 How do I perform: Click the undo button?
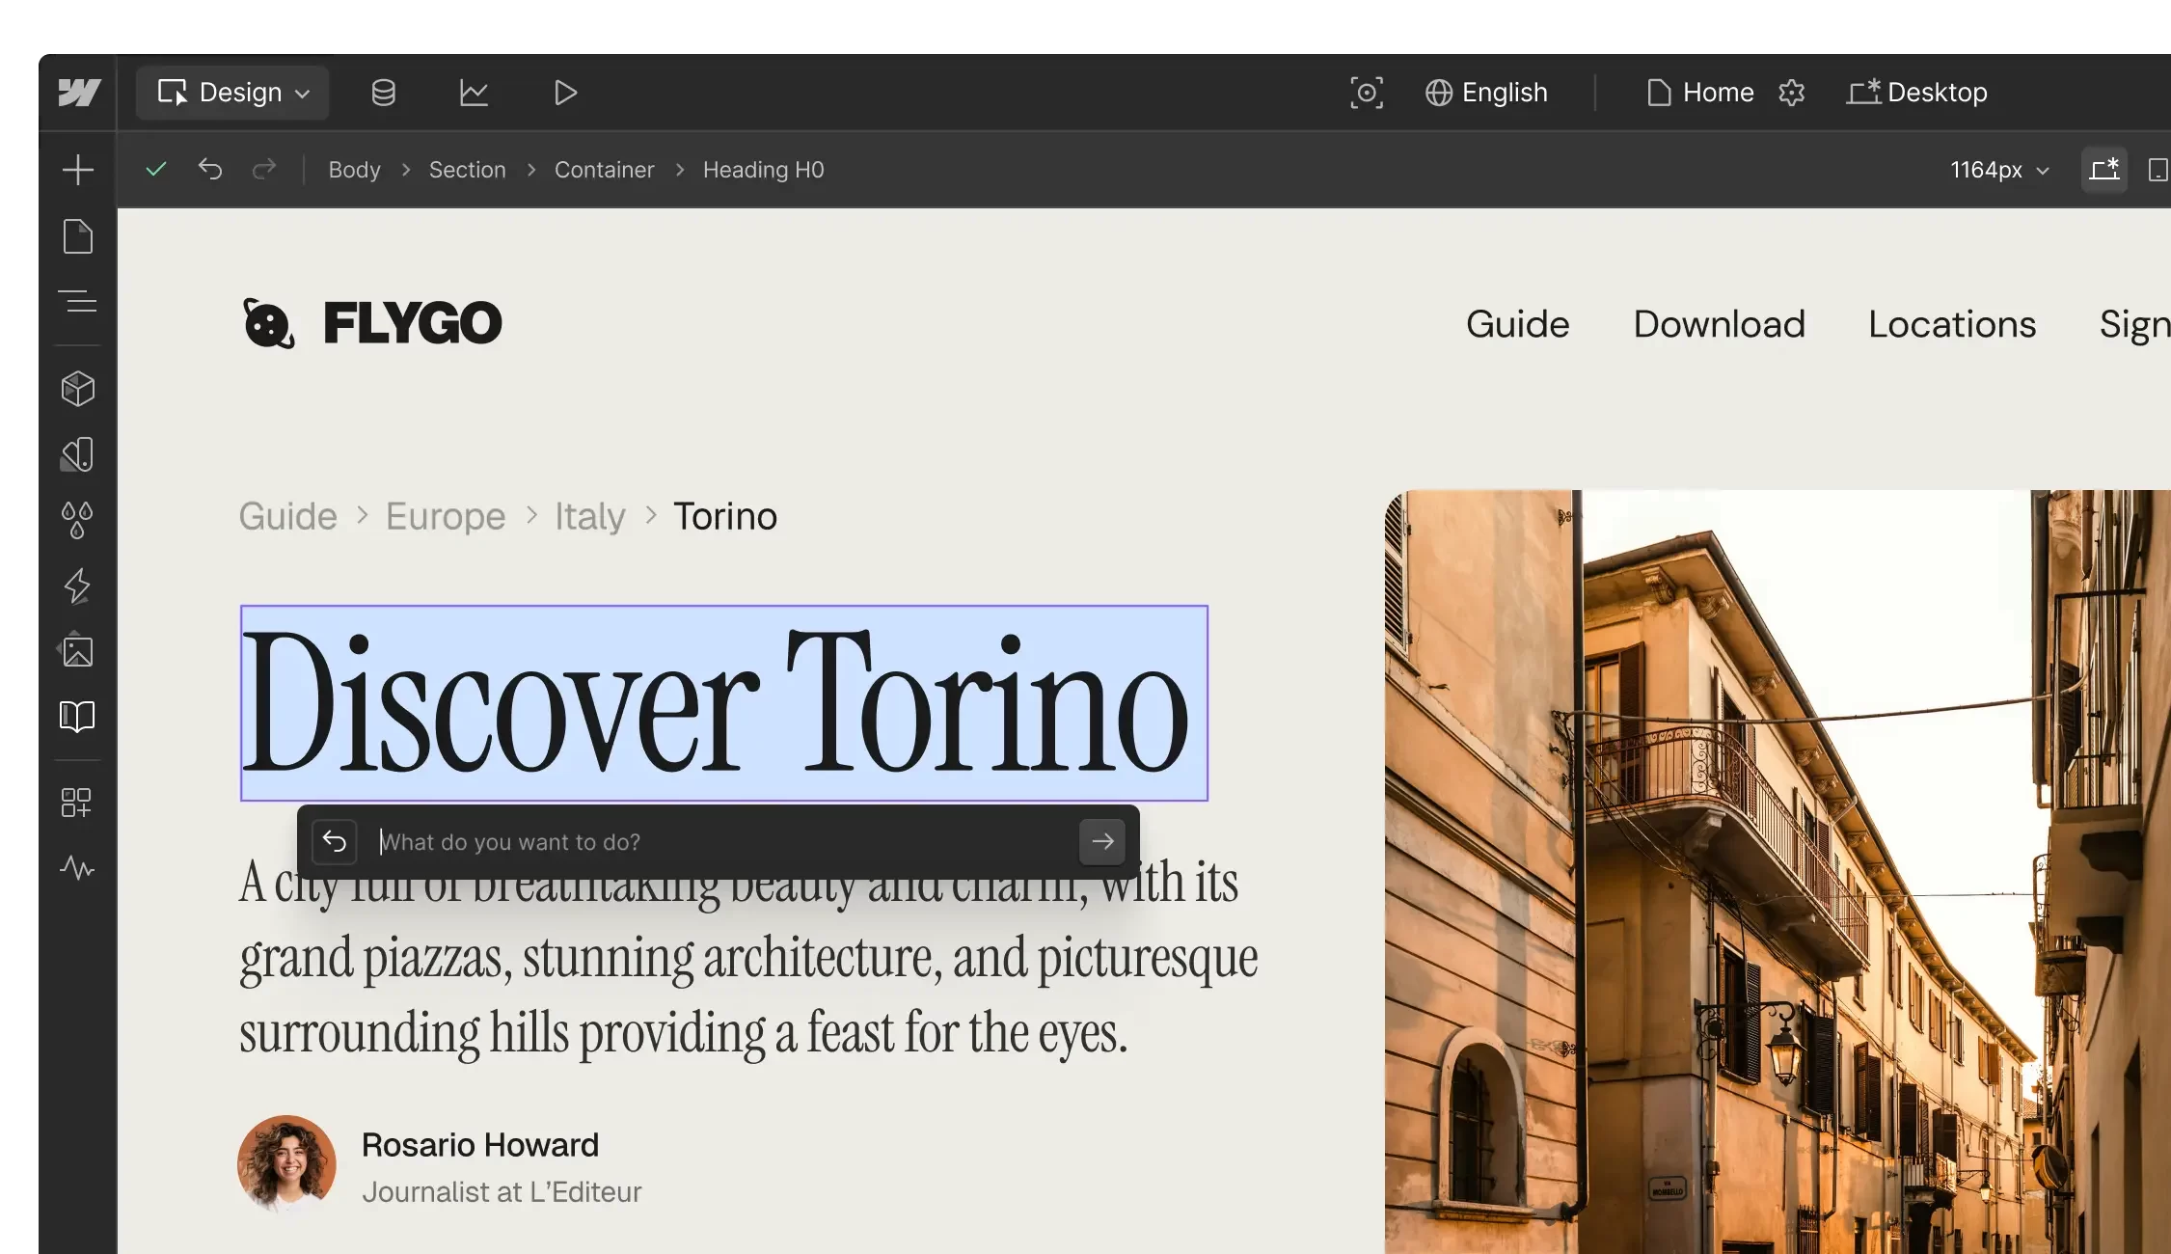coord(211,169)
